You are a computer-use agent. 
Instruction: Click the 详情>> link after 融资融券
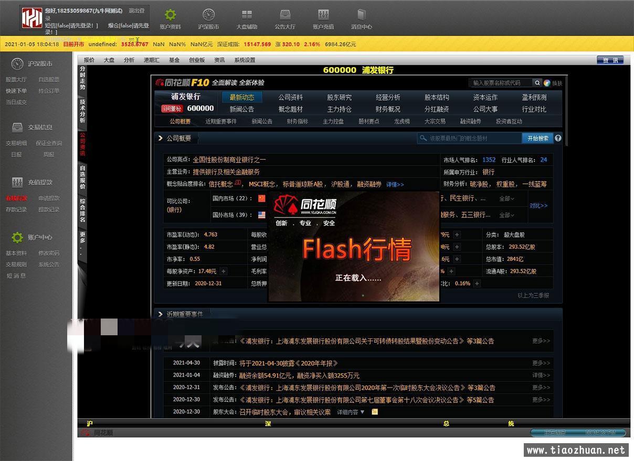click(x=395, y=184)
